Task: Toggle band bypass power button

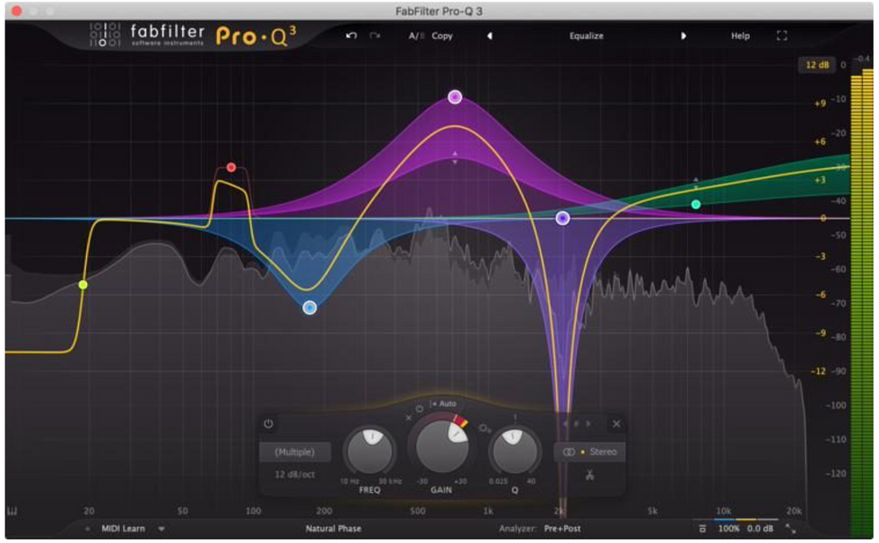Action: [268, 424]
